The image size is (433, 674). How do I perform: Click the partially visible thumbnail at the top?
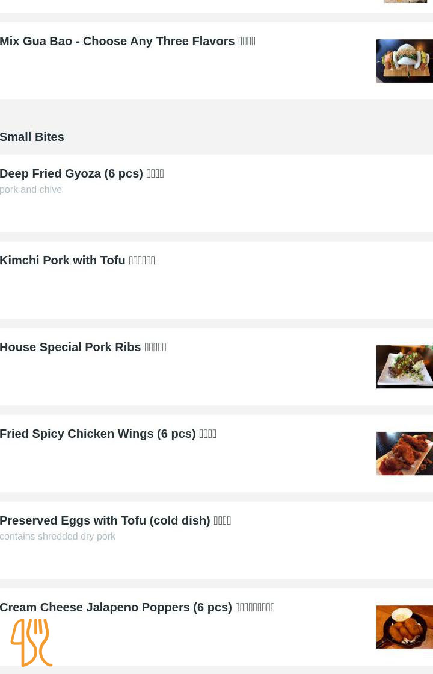pos(405,2)
